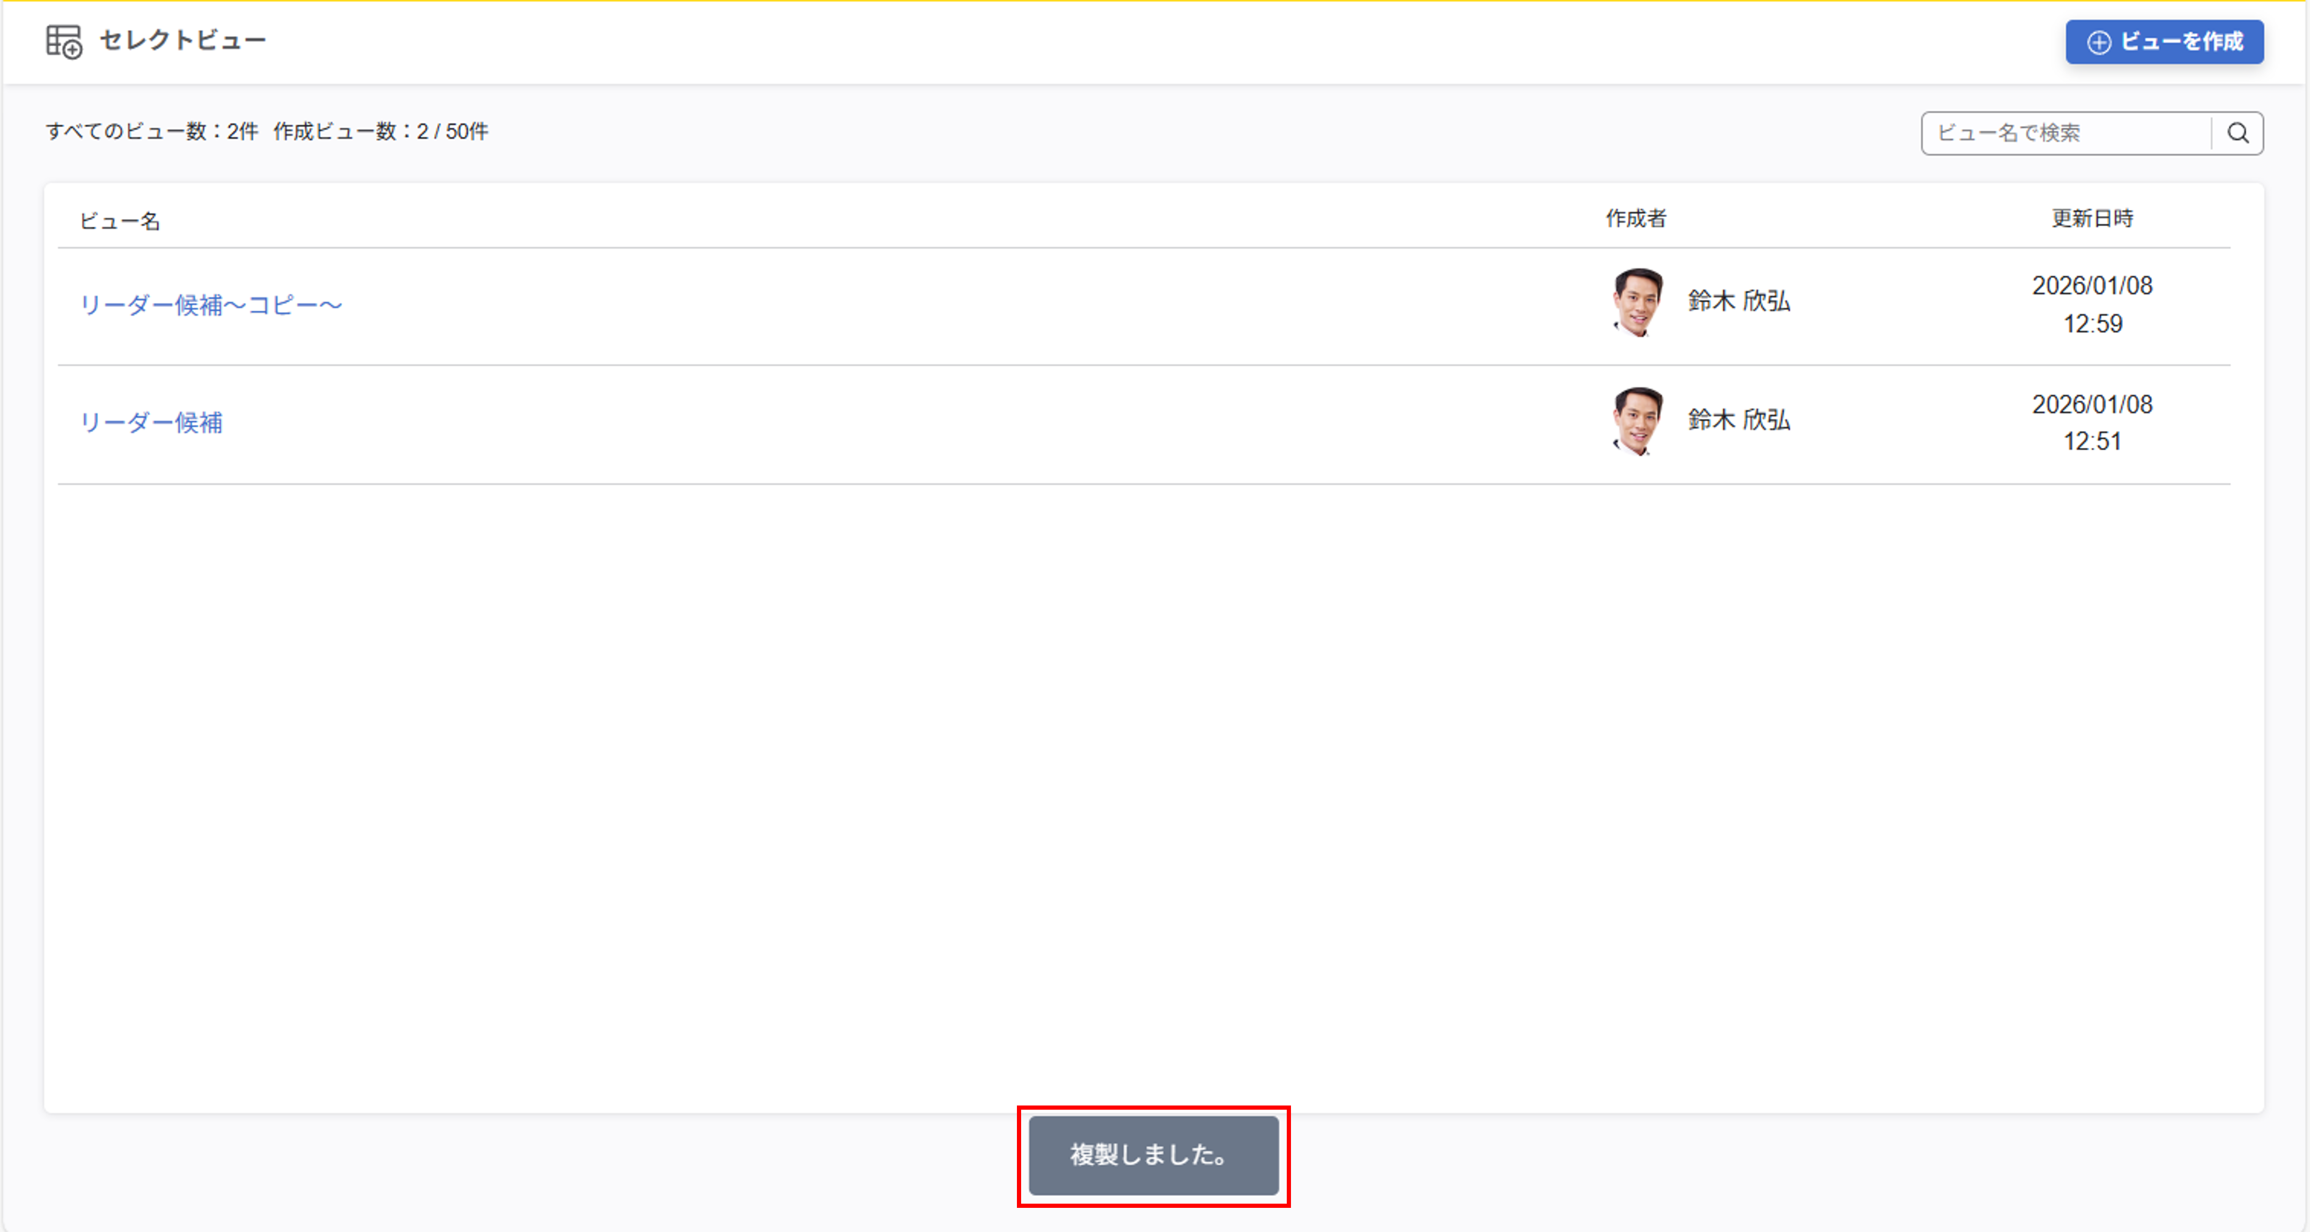Open the original リーダー候補 view
Image resolution: width=2310 pixels, height=1232 pixels.
coord(151,423)
